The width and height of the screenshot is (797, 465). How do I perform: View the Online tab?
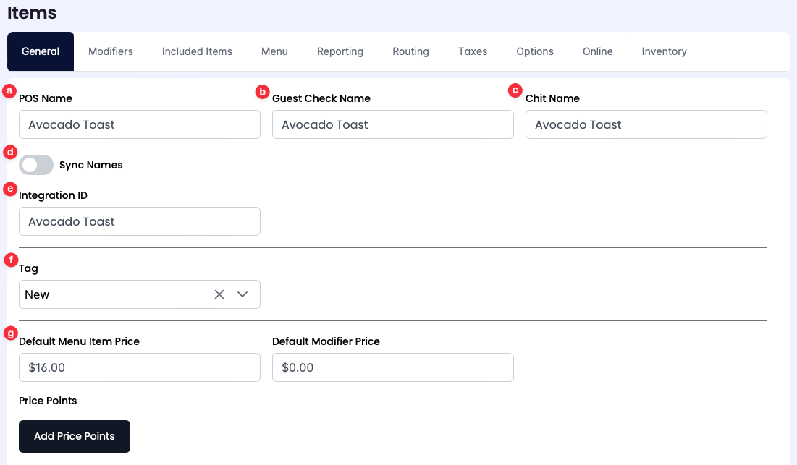(598, 51)
